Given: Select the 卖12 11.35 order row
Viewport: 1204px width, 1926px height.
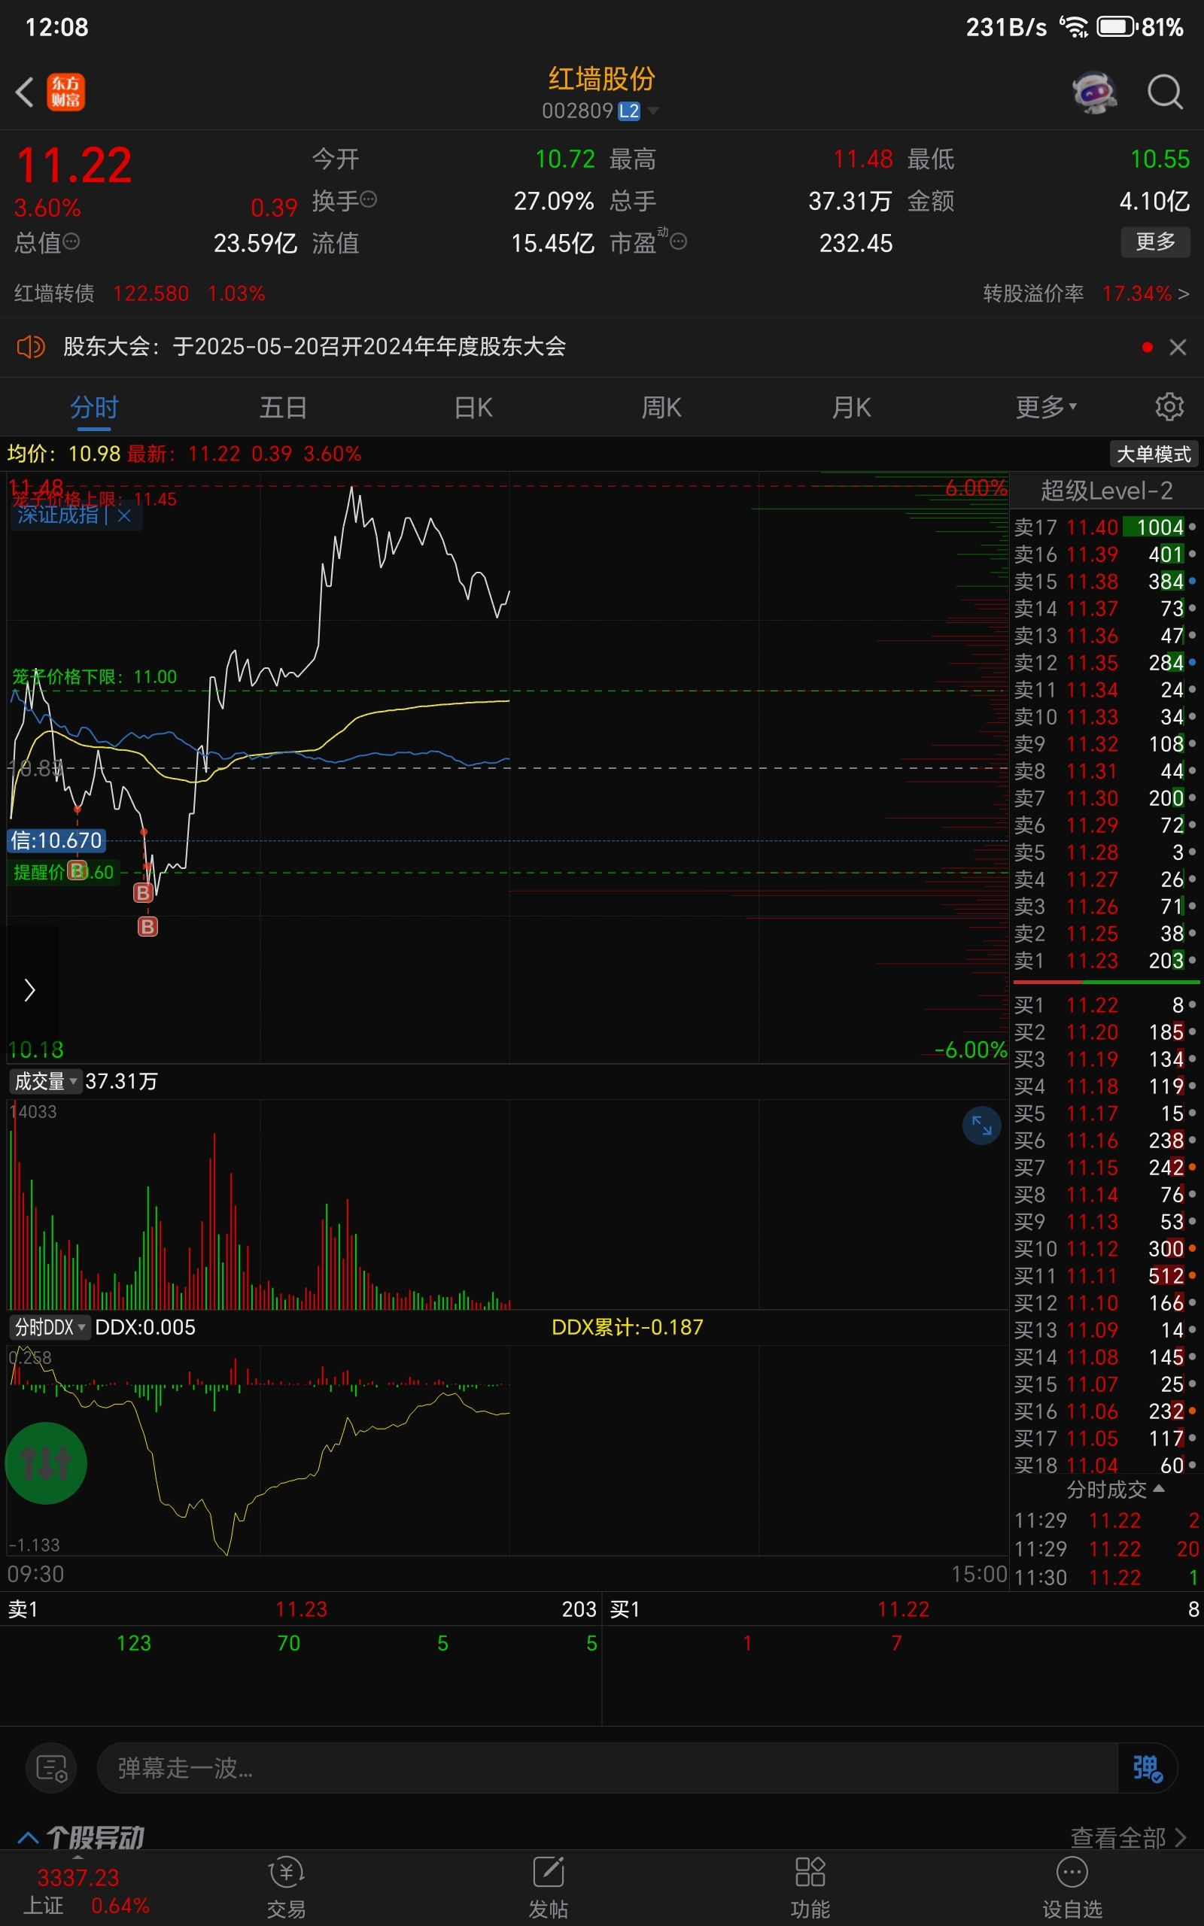Looking at the screenshot, I should 1105,662.
